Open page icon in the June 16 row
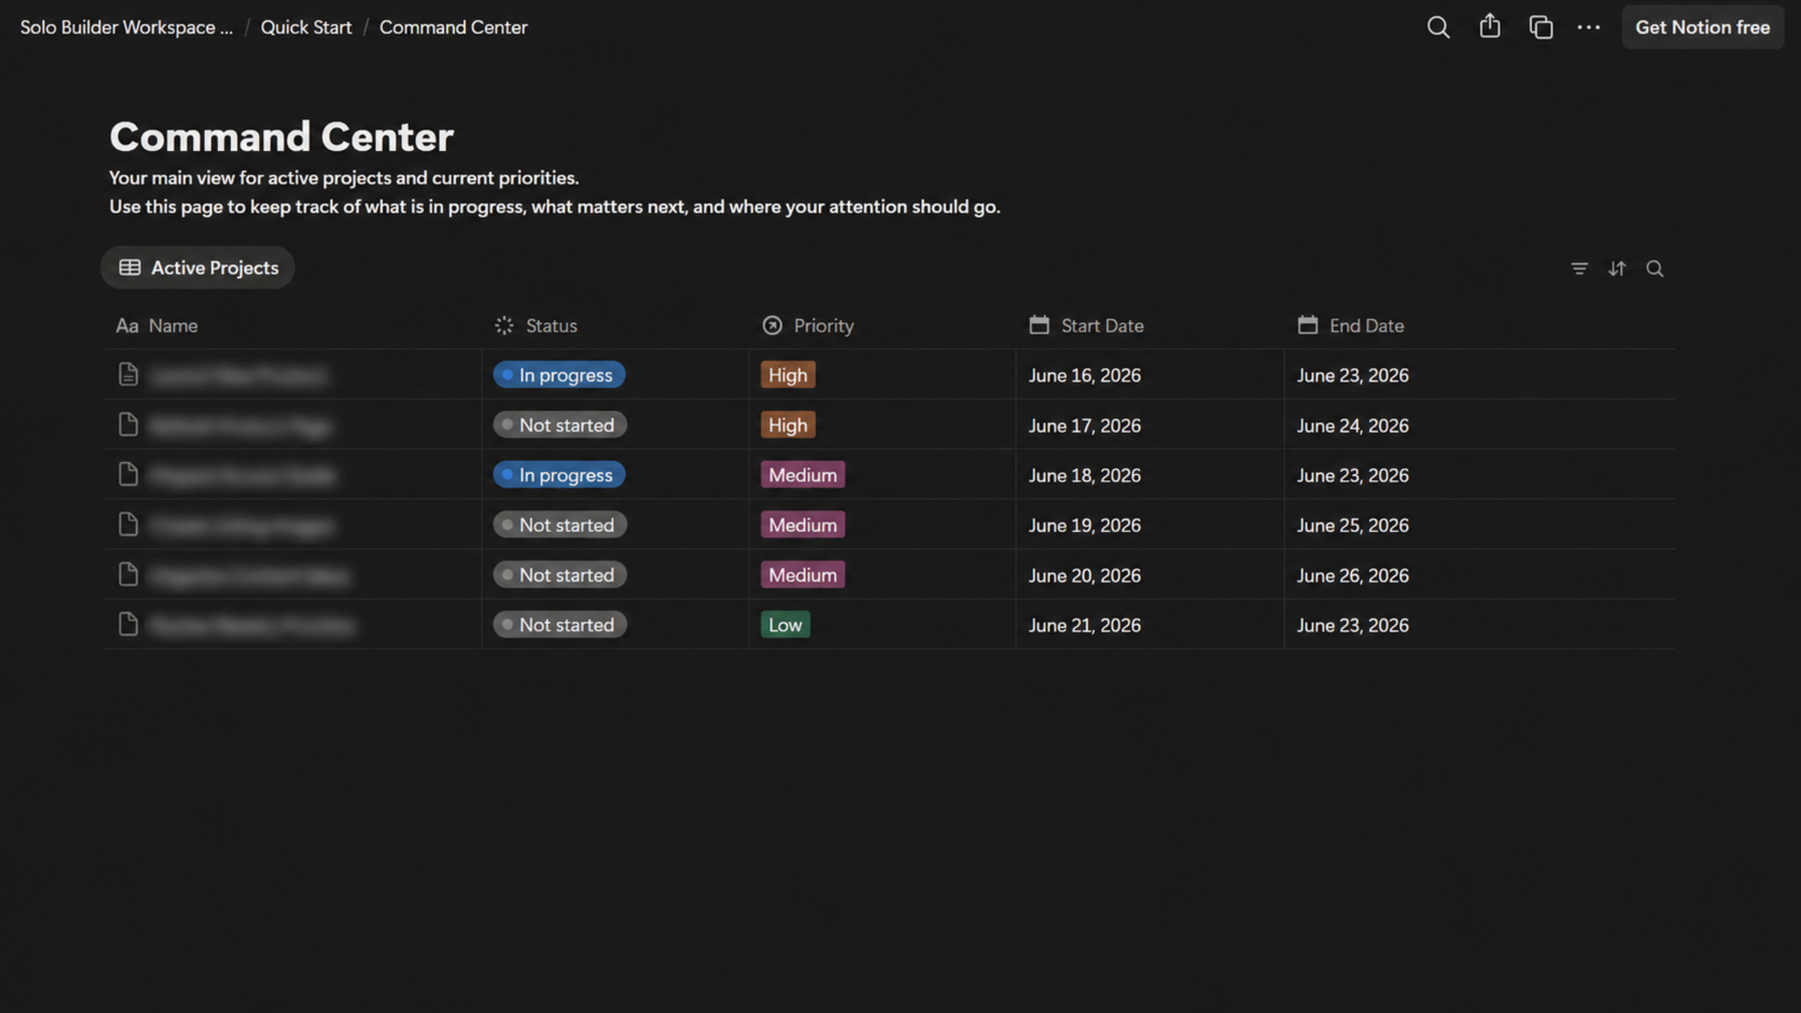Viewport: 1801px width, 1013px height. 128,374
